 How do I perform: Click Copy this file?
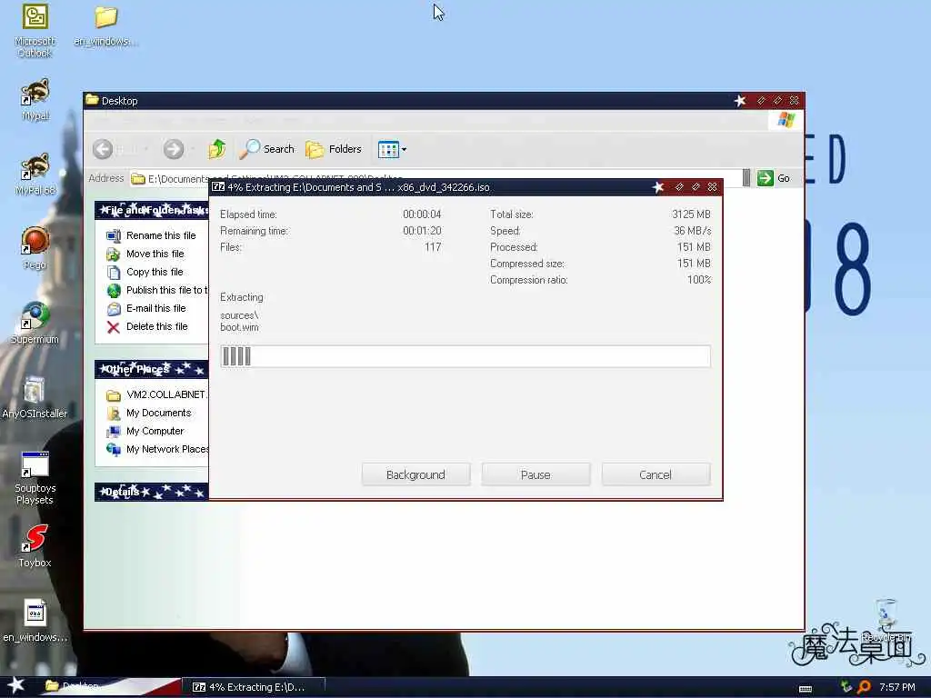(x=145, y=272)
